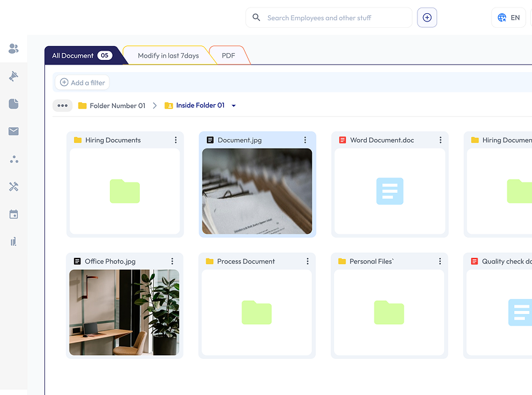The height and width of the screenshot is (395, 532).
Task: Open the Office Photo.jpg desk thumbnail
Action: (124, 312)
